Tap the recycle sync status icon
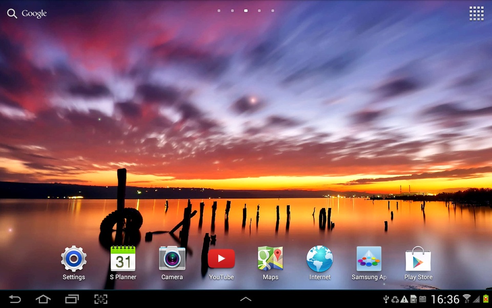 click(x=395, y=299)
